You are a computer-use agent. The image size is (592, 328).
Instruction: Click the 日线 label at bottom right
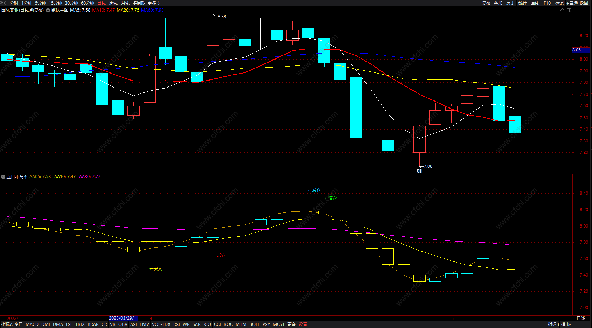[581, 318]
